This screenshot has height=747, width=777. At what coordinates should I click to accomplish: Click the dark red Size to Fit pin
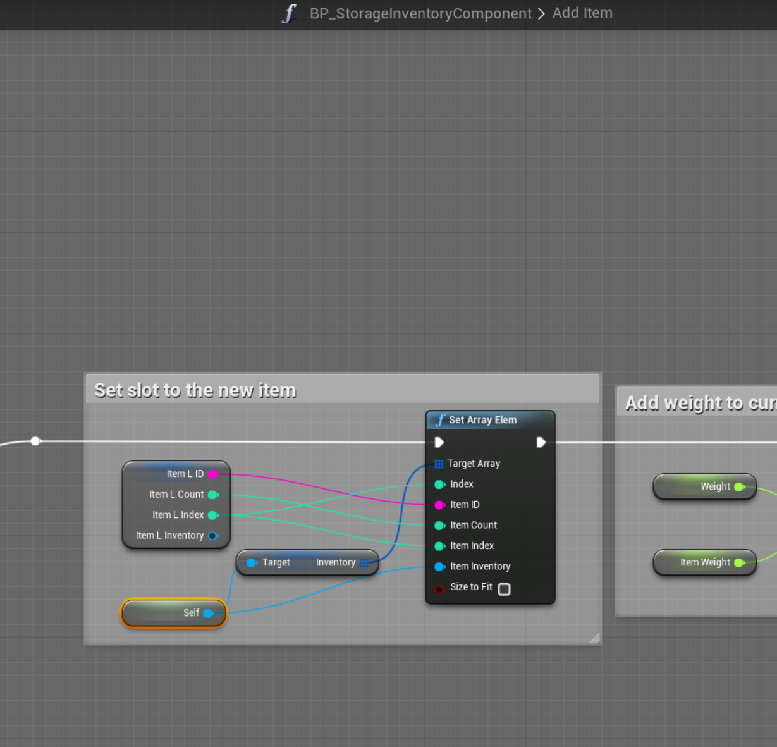(x=439, y=590)
